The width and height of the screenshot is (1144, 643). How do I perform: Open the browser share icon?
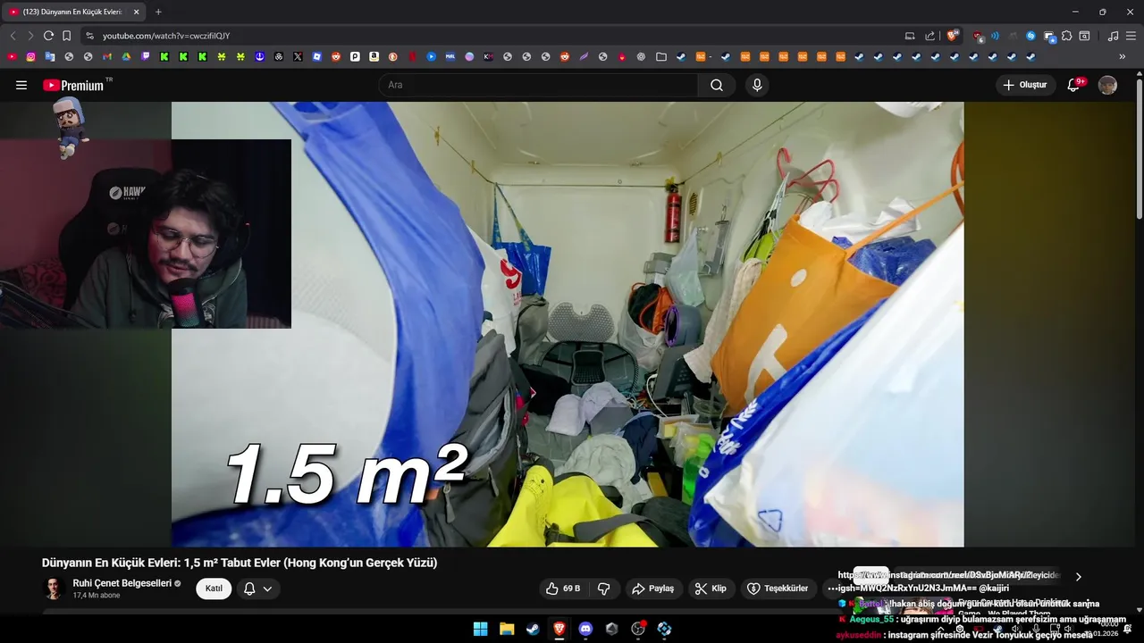pyautogui.click(x=929, y=36)
